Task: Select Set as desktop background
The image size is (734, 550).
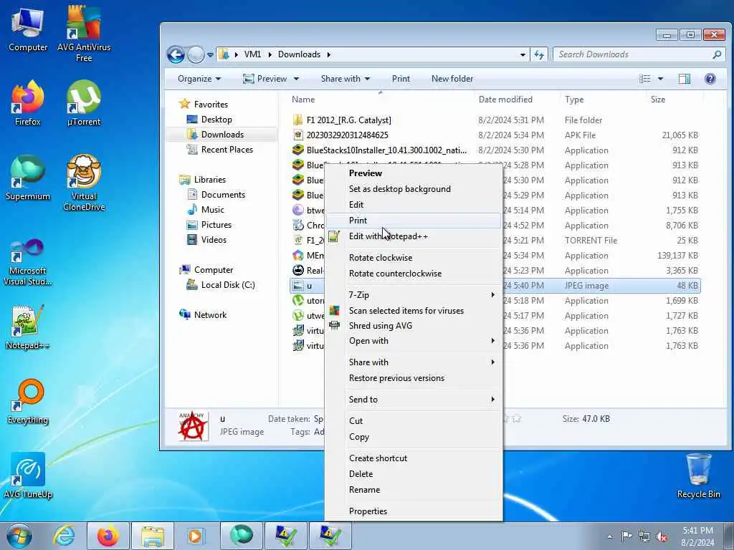Action: tap(414, 189)
